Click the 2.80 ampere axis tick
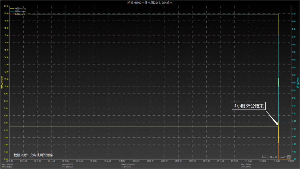 [294, 14]
